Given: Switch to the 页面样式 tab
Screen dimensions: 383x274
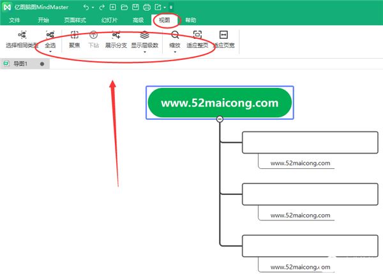Looking at the screenshot, I should click(75, 20).
